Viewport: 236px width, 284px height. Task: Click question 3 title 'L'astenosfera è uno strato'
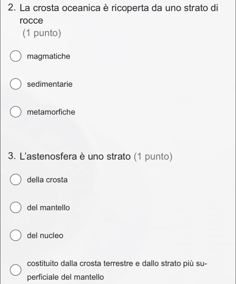[x=75, y=156]
